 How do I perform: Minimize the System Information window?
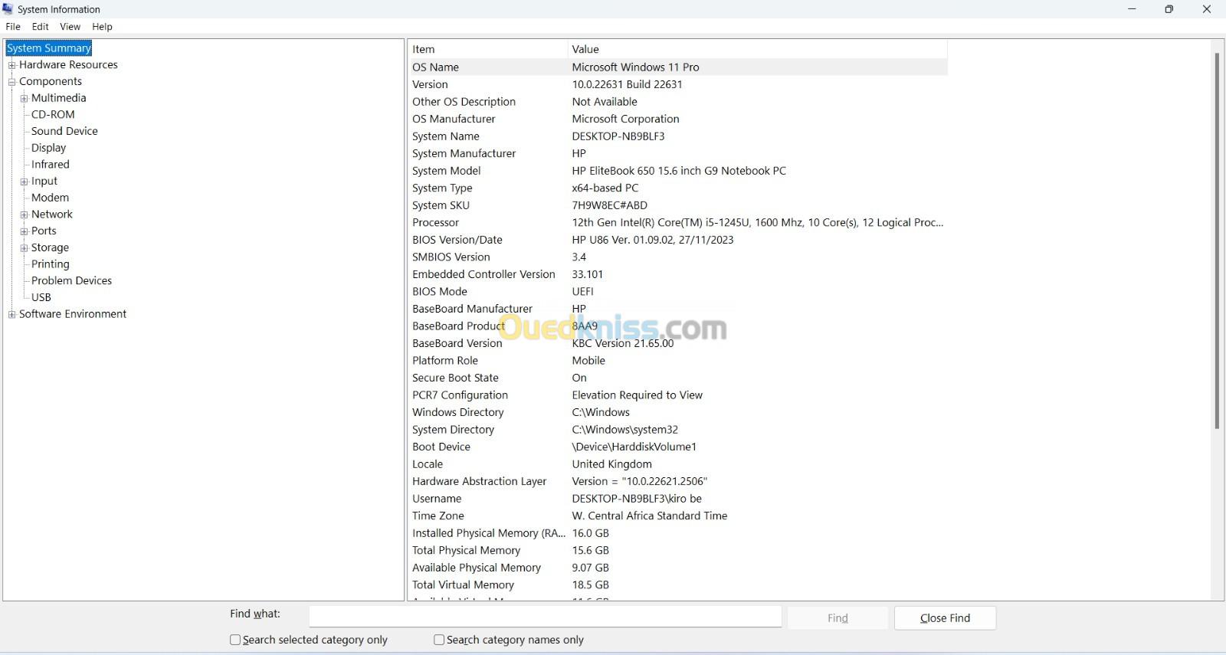(x=1132, y=9)
